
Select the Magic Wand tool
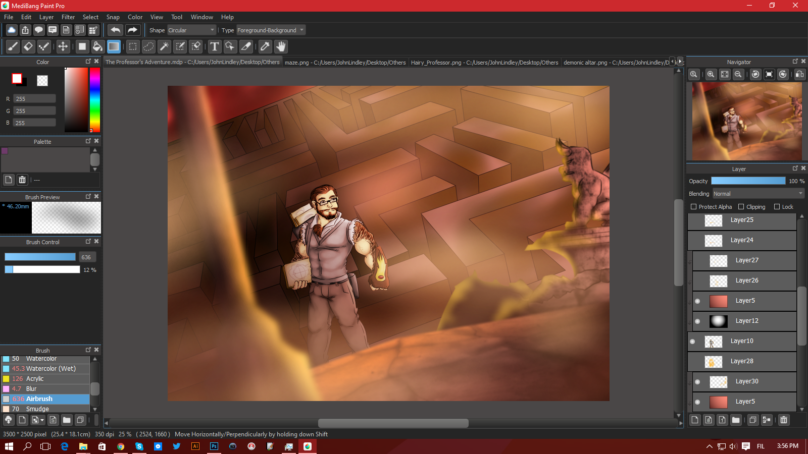click(164, 47)
